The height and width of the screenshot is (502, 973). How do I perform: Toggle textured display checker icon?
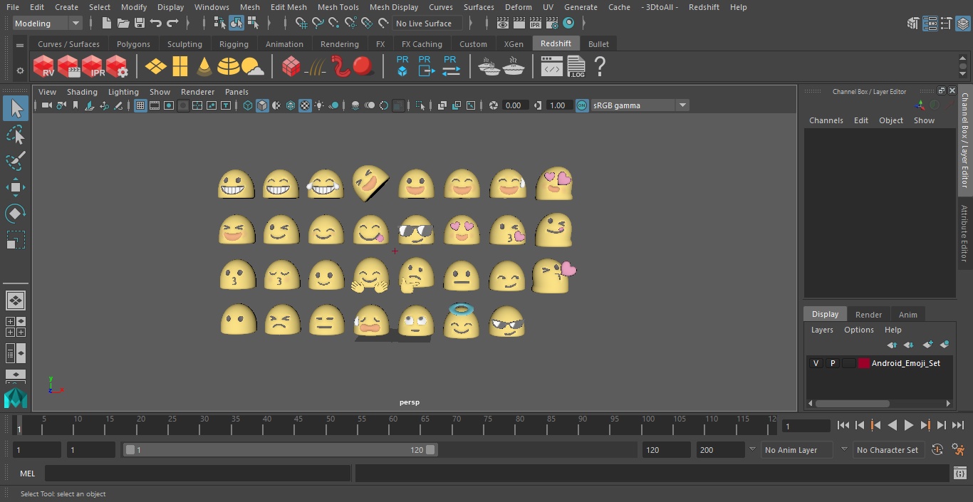click(305, 105)
